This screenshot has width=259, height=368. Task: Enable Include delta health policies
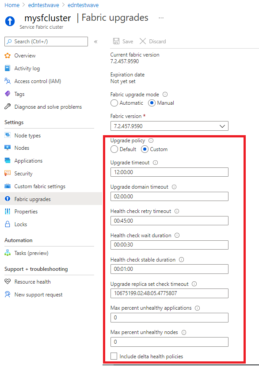click(x=114, y=356)
